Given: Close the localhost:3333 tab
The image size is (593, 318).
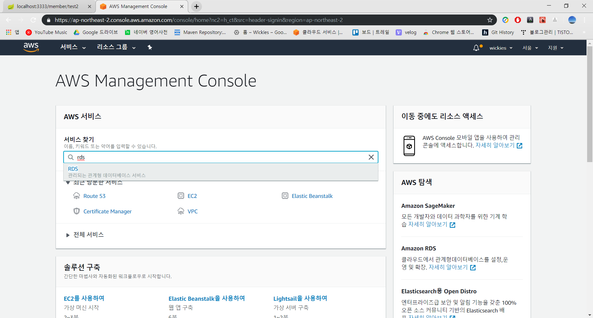Looking at the screenshot, I should [x=89, y=6].
